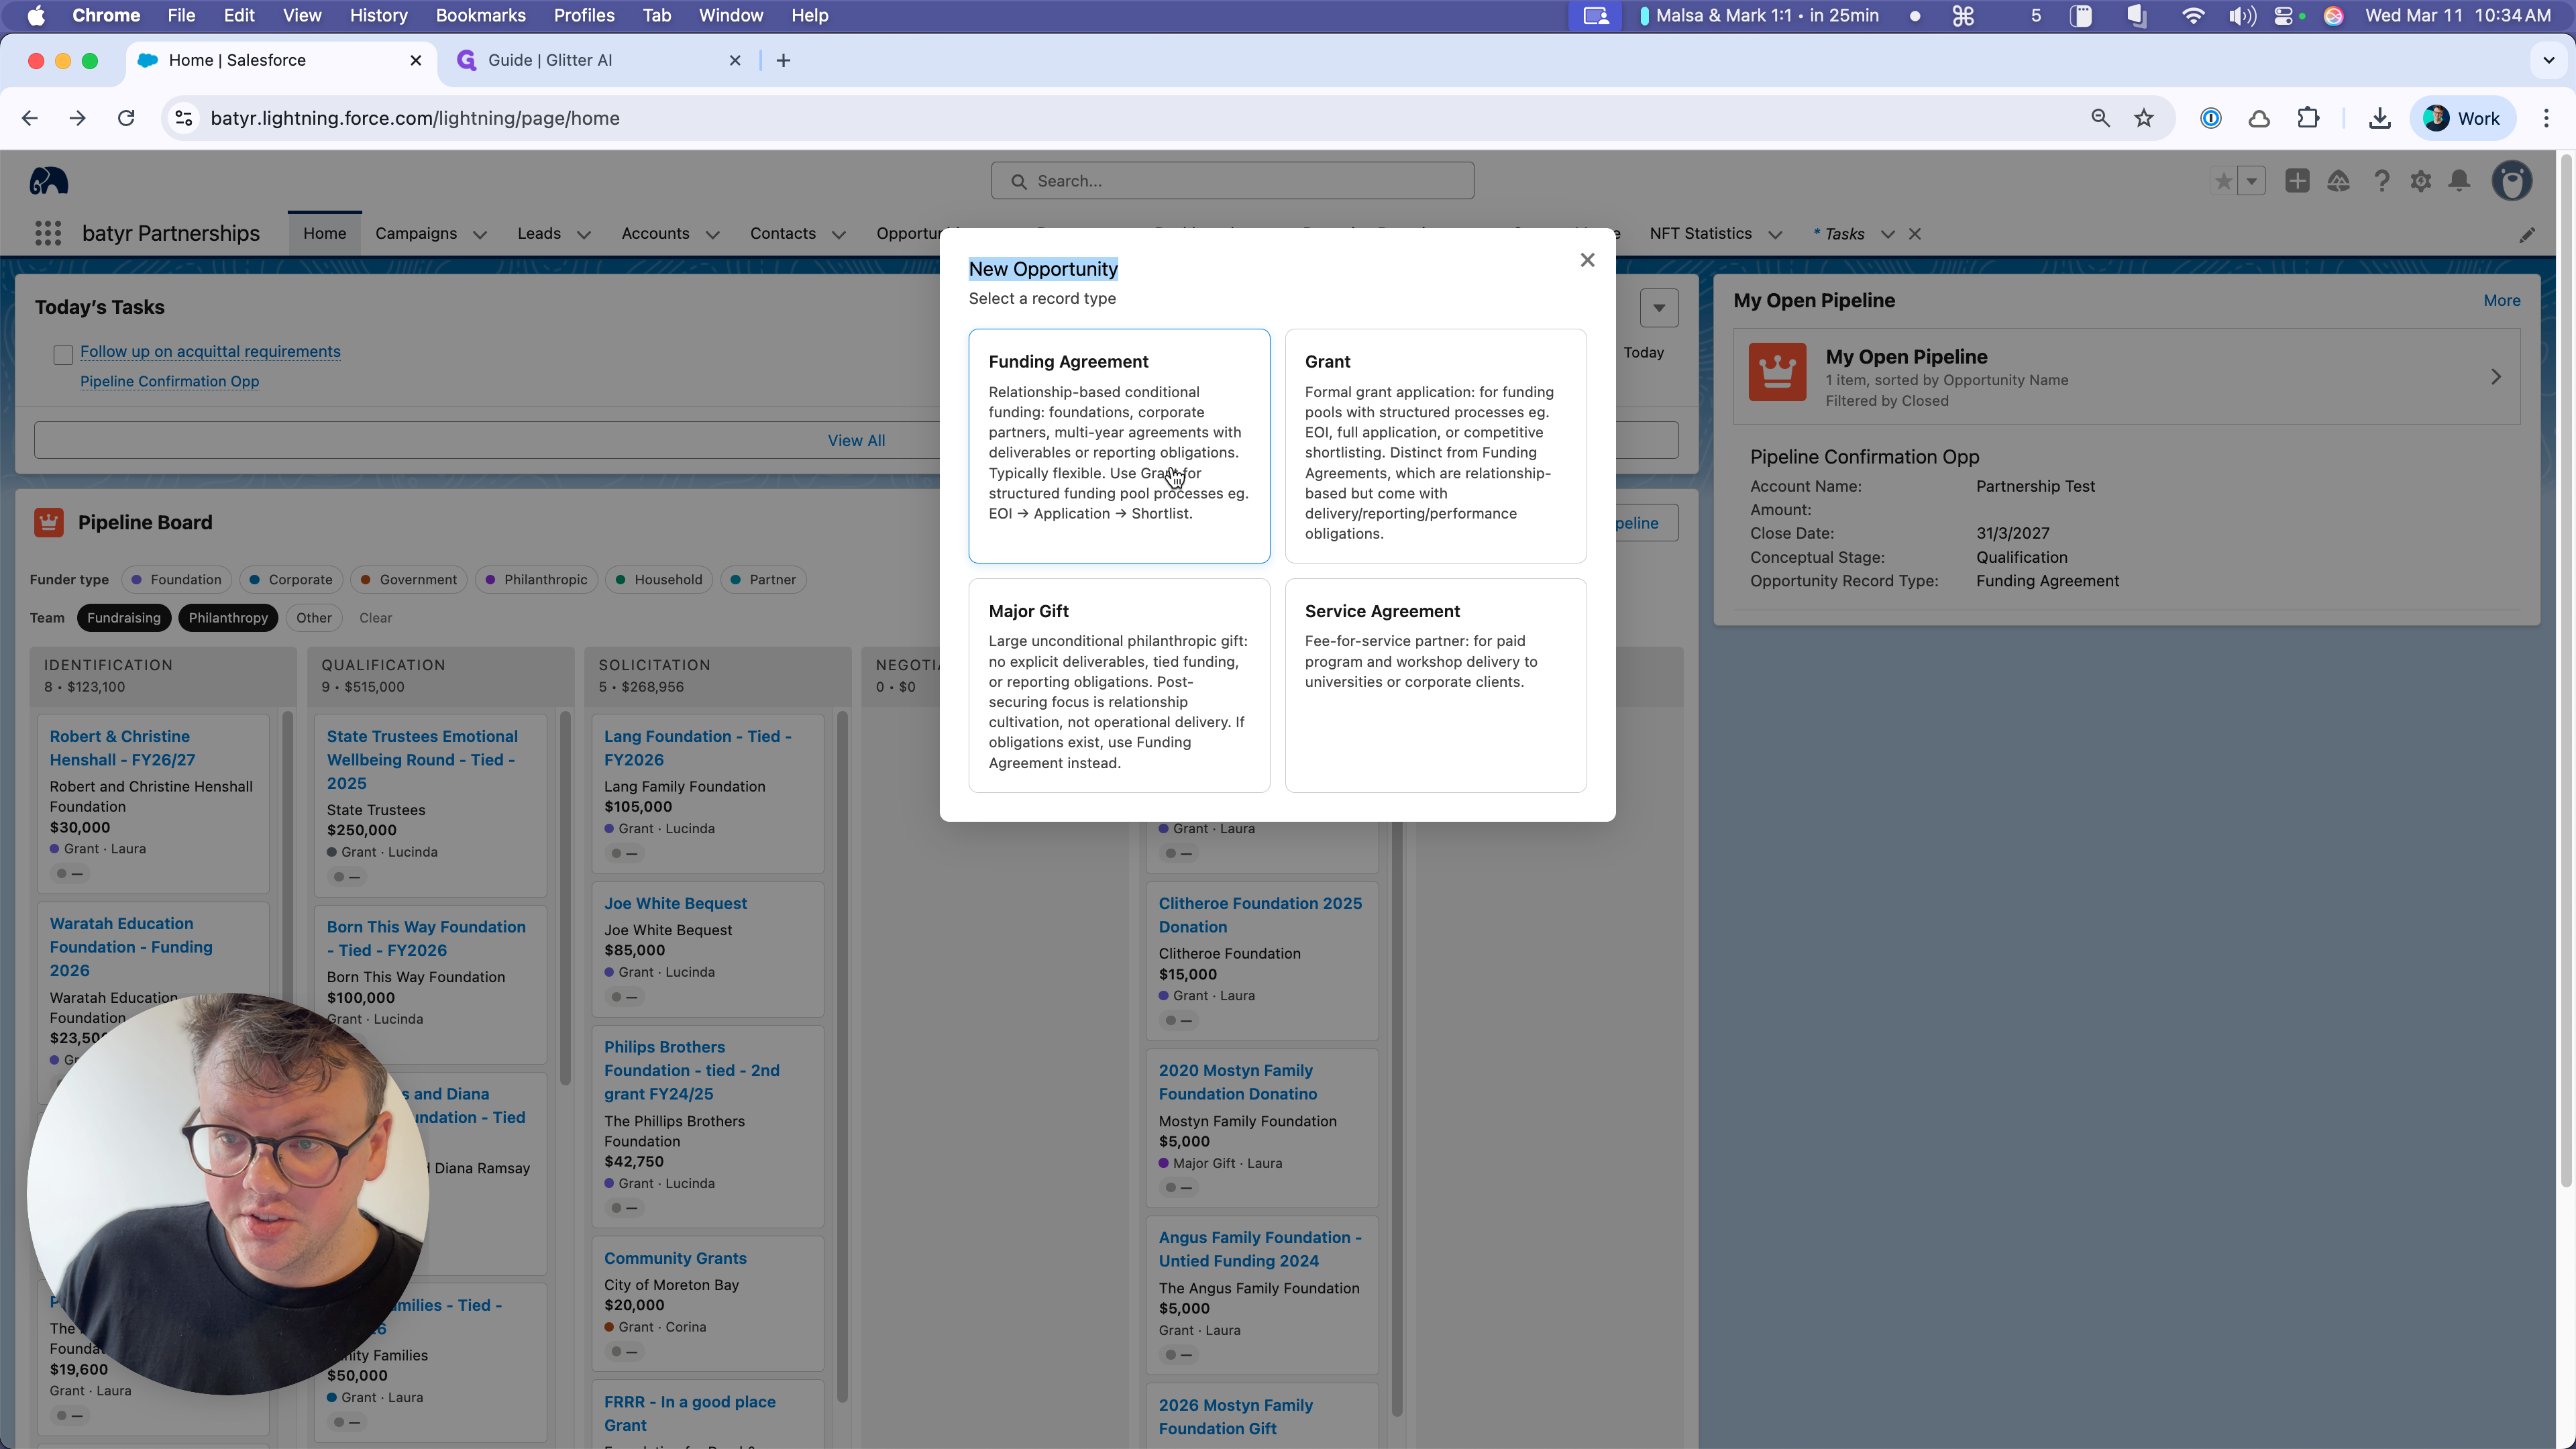Open the Setup gear icon
This screenshot has width=2576, height=1449.
[x=2420, y=181]
